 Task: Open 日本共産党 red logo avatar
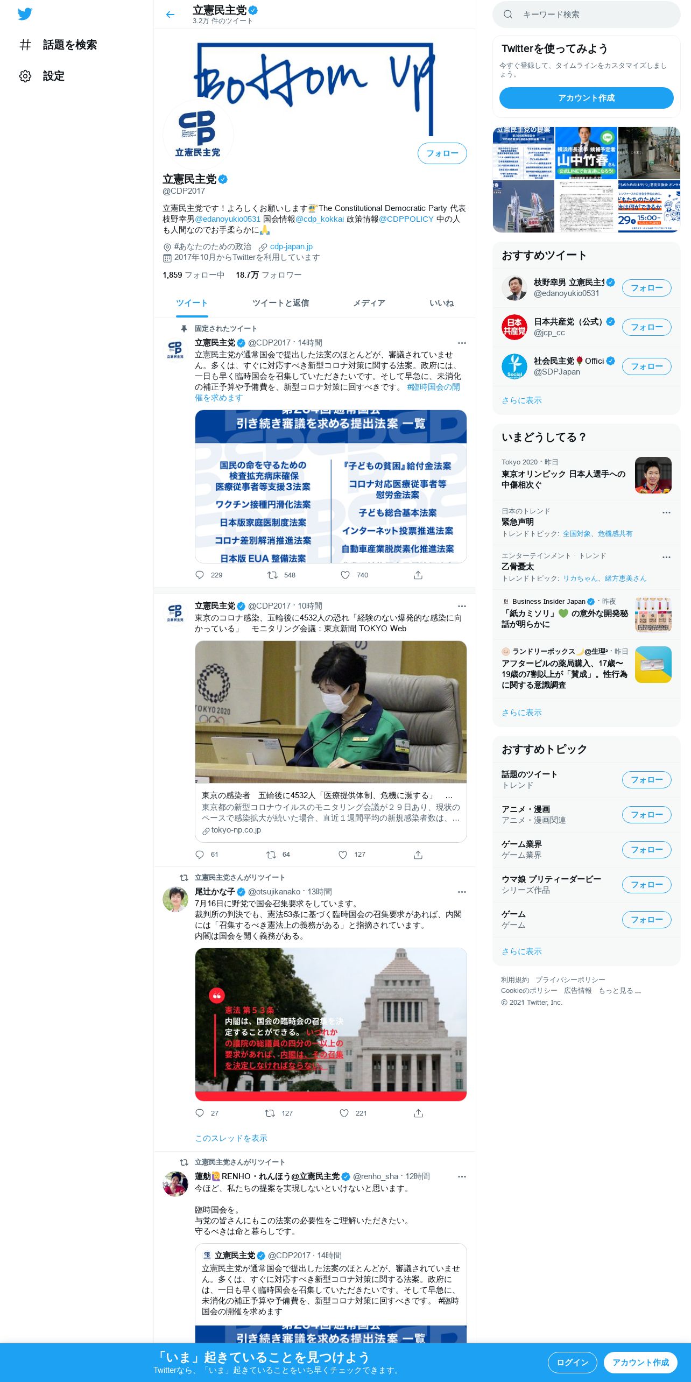coord(514,327)
